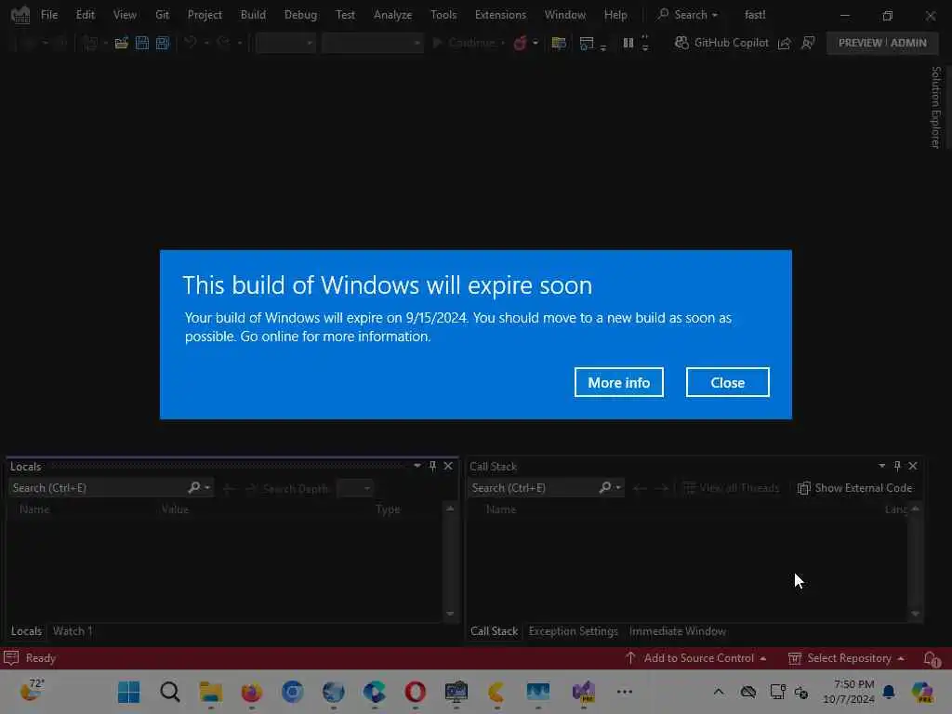Click the Send Feedback icon
This screenshot has width=952, height=714.
pyautogui.click(x=808, y=43)
